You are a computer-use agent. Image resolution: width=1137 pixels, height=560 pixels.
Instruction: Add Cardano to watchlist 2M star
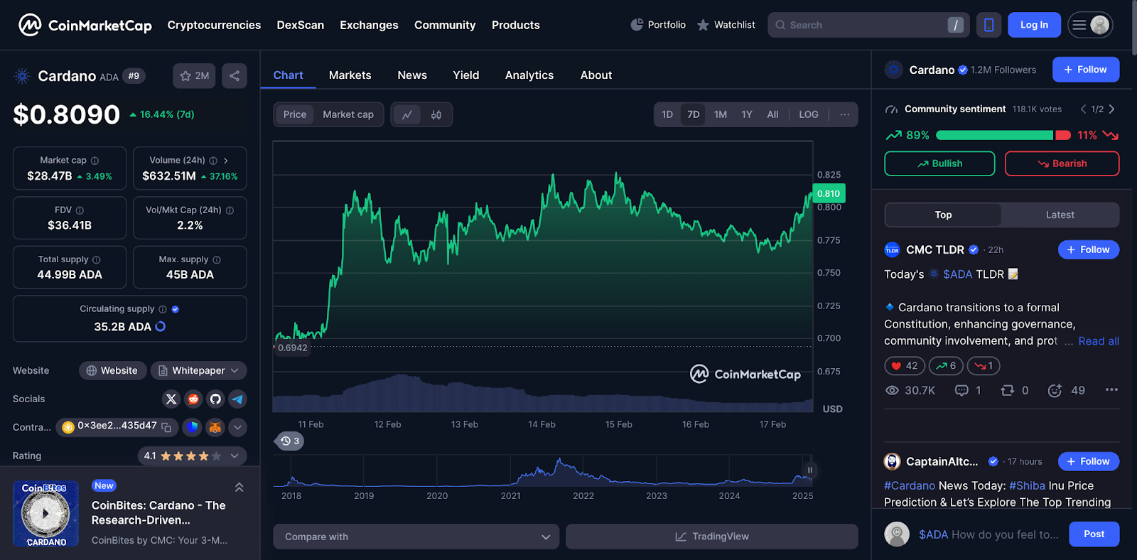(194, 76)
